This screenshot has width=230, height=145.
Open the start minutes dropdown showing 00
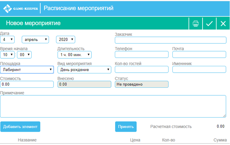point(24,55)
